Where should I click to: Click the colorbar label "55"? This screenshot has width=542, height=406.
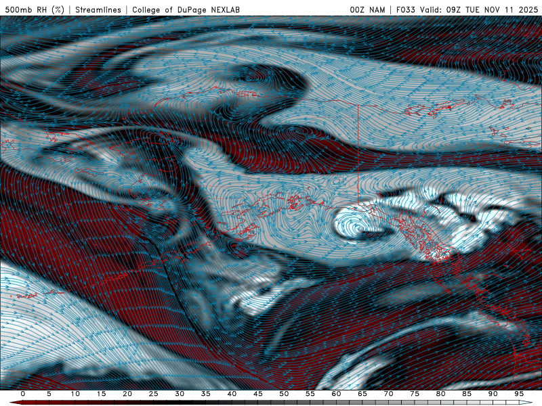[310, 394]
